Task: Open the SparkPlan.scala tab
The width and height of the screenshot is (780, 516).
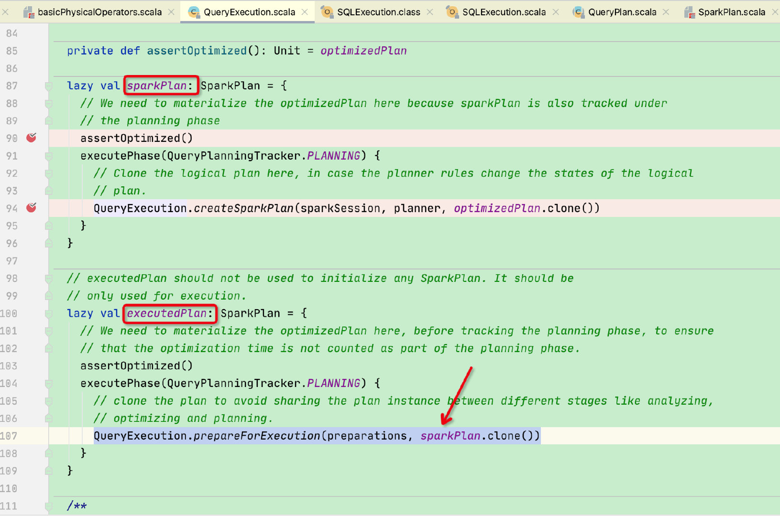Action: (x=731, y=12)
